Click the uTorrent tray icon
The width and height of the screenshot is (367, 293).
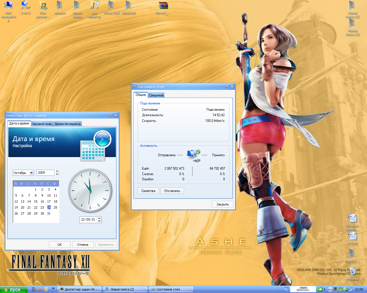[345, 289]
